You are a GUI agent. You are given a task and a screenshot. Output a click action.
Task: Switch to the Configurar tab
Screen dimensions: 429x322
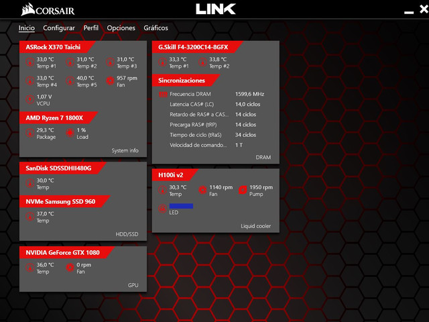[x=59, y=28]
